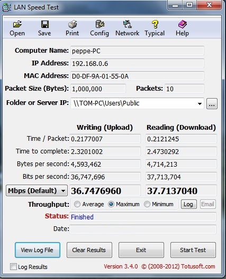This screenshot has width=226, height=279.
Task: Click the Typical question mark icon
Action: pyautogui.click(x=155, y=24)
